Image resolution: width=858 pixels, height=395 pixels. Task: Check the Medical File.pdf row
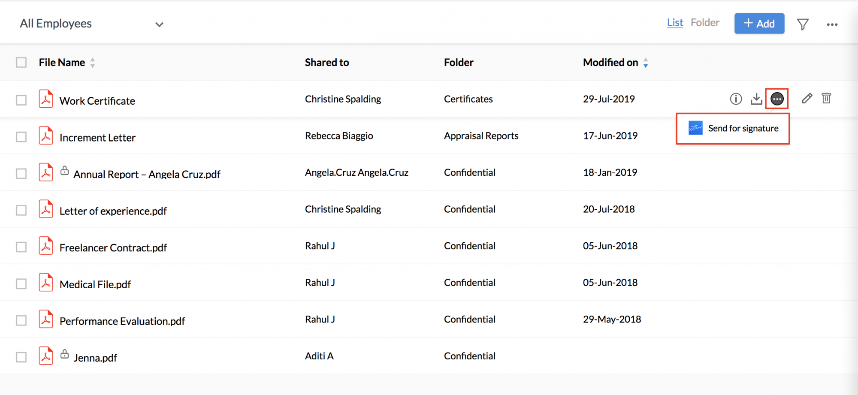tap(21, 284)
